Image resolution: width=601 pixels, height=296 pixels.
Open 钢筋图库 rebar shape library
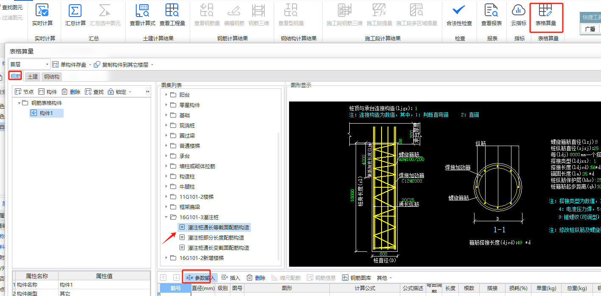[357, 278]
